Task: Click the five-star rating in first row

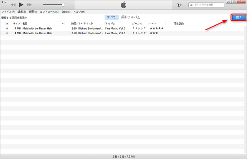Action: coord(156,29)
